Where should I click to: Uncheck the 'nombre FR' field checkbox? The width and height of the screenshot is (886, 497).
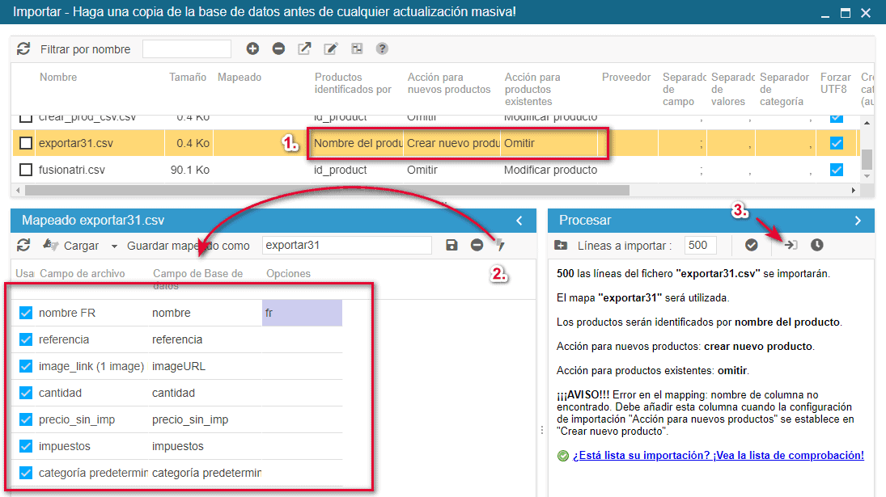26,313
